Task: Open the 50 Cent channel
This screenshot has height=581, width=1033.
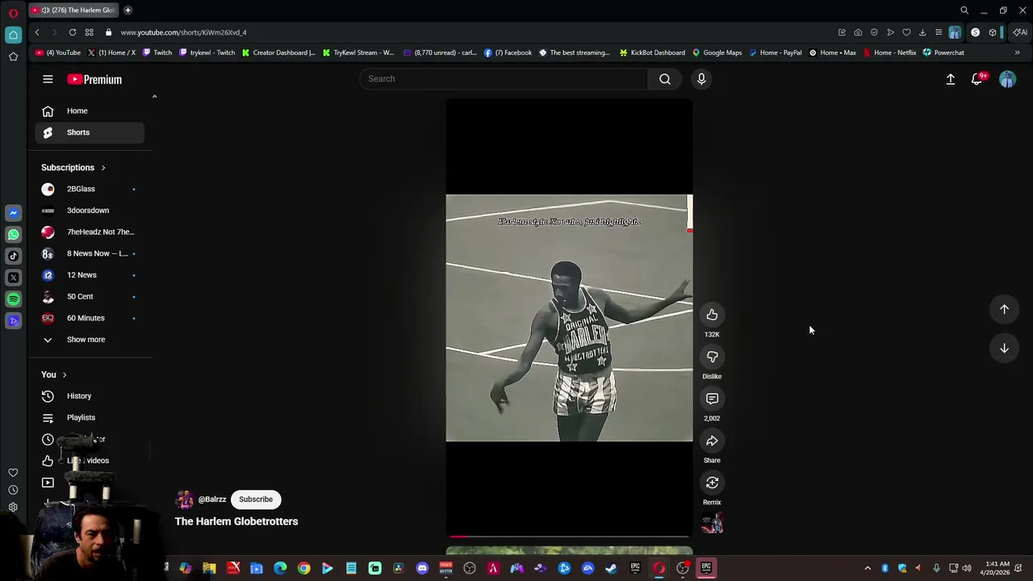Action: (90, 296)
